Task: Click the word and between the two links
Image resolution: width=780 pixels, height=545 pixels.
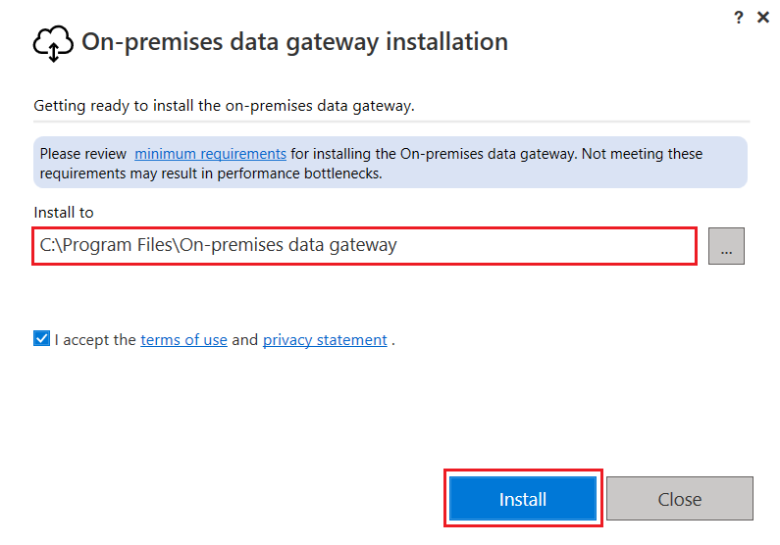Action: [x=245, y=340]
